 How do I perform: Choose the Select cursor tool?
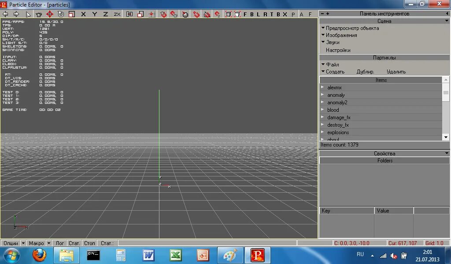pos(28,14)
